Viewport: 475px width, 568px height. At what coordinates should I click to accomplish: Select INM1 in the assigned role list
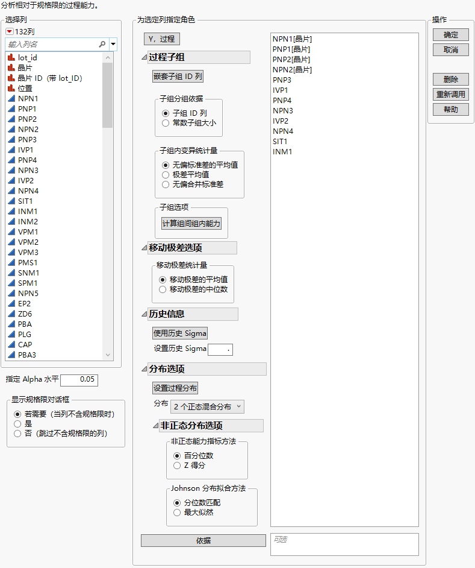coord(282,152)
